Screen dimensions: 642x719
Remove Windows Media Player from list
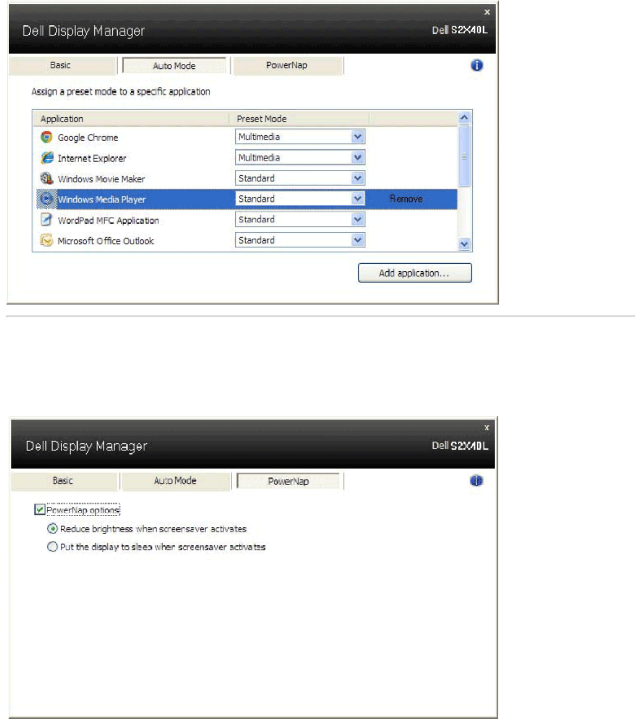[406, 199]
